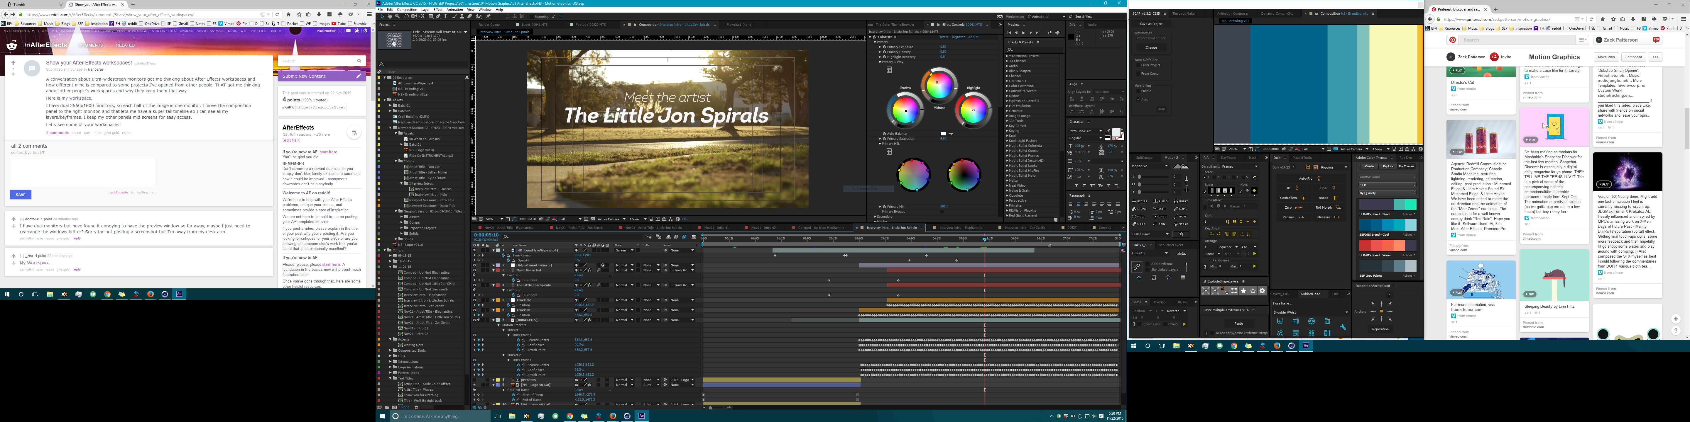Open the Effect menu in After Effects
Screen dimensions: 1690x422
[438, 10]
